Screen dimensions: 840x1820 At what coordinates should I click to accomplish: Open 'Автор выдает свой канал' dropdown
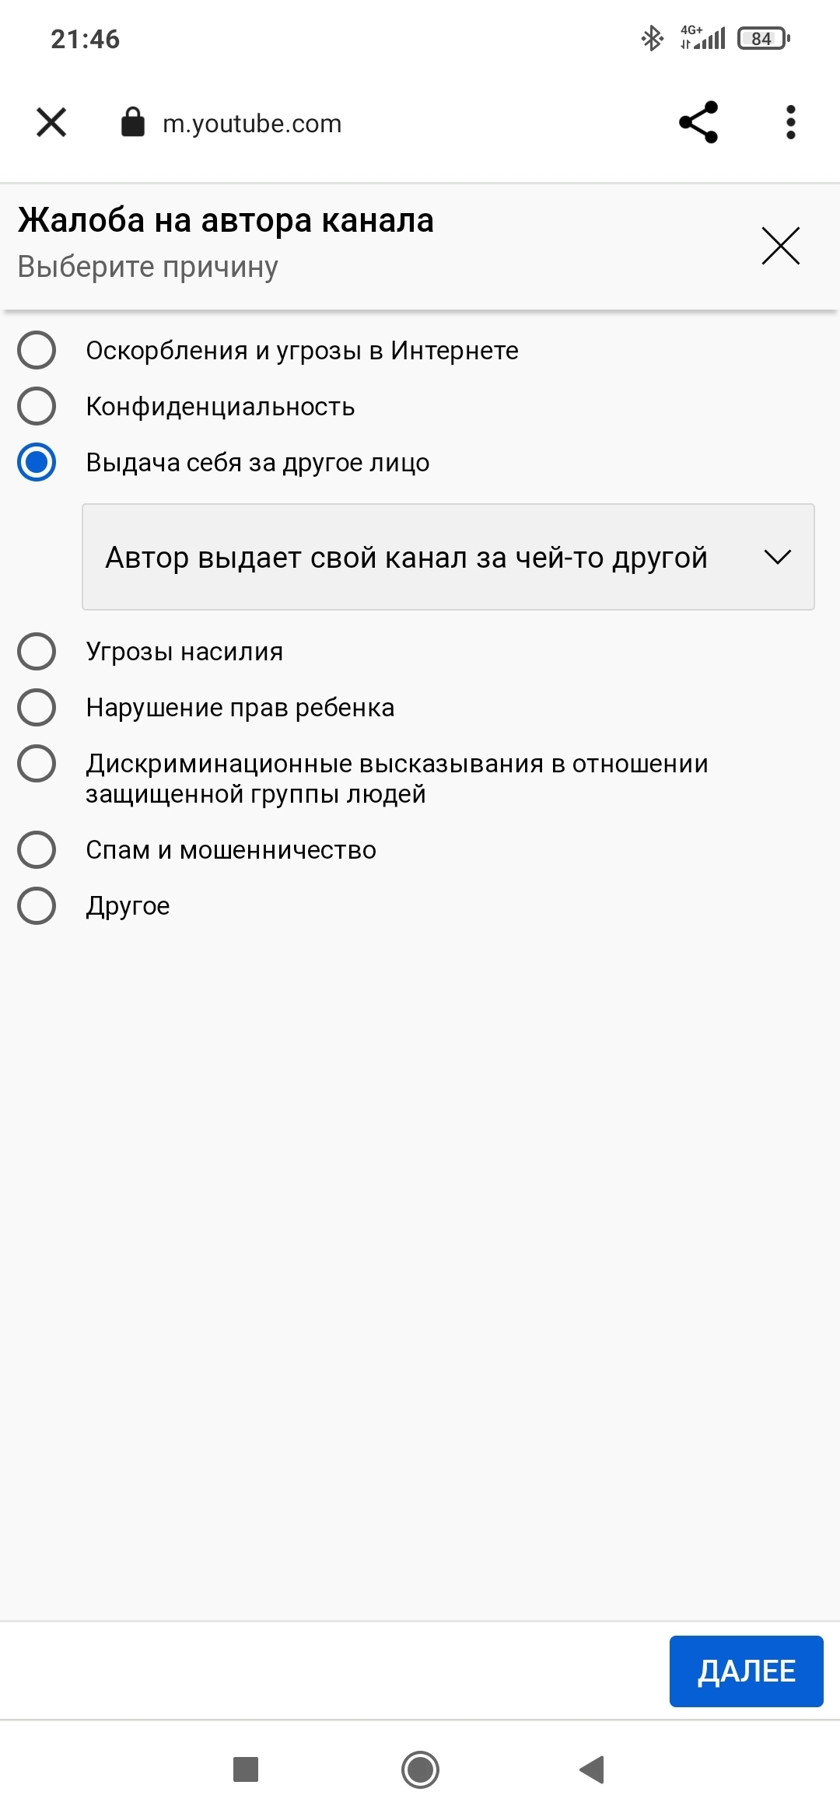pos(407,557)
